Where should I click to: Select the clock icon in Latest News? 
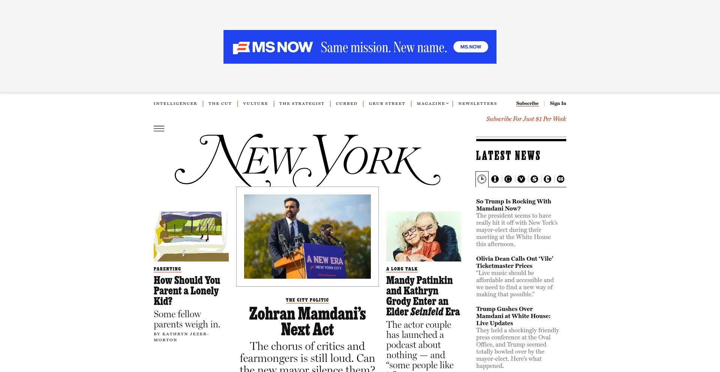click(x=482, y=179)
